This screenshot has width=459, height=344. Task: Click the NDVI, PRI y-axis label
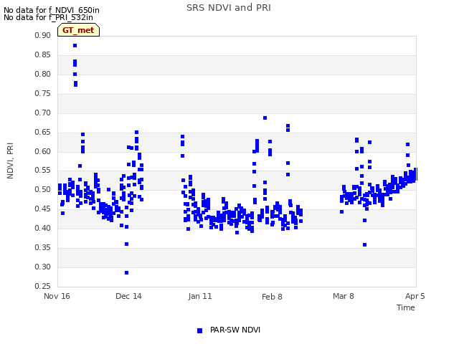tap(10, 161)
